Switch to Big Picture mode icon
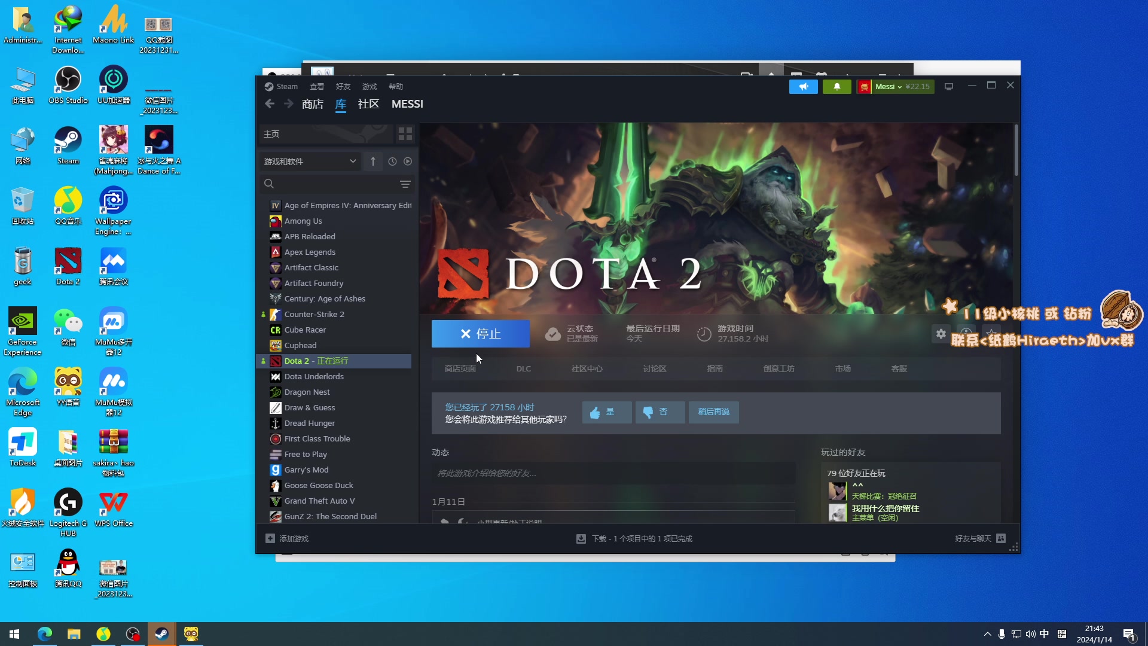 [x=948, y=87]
